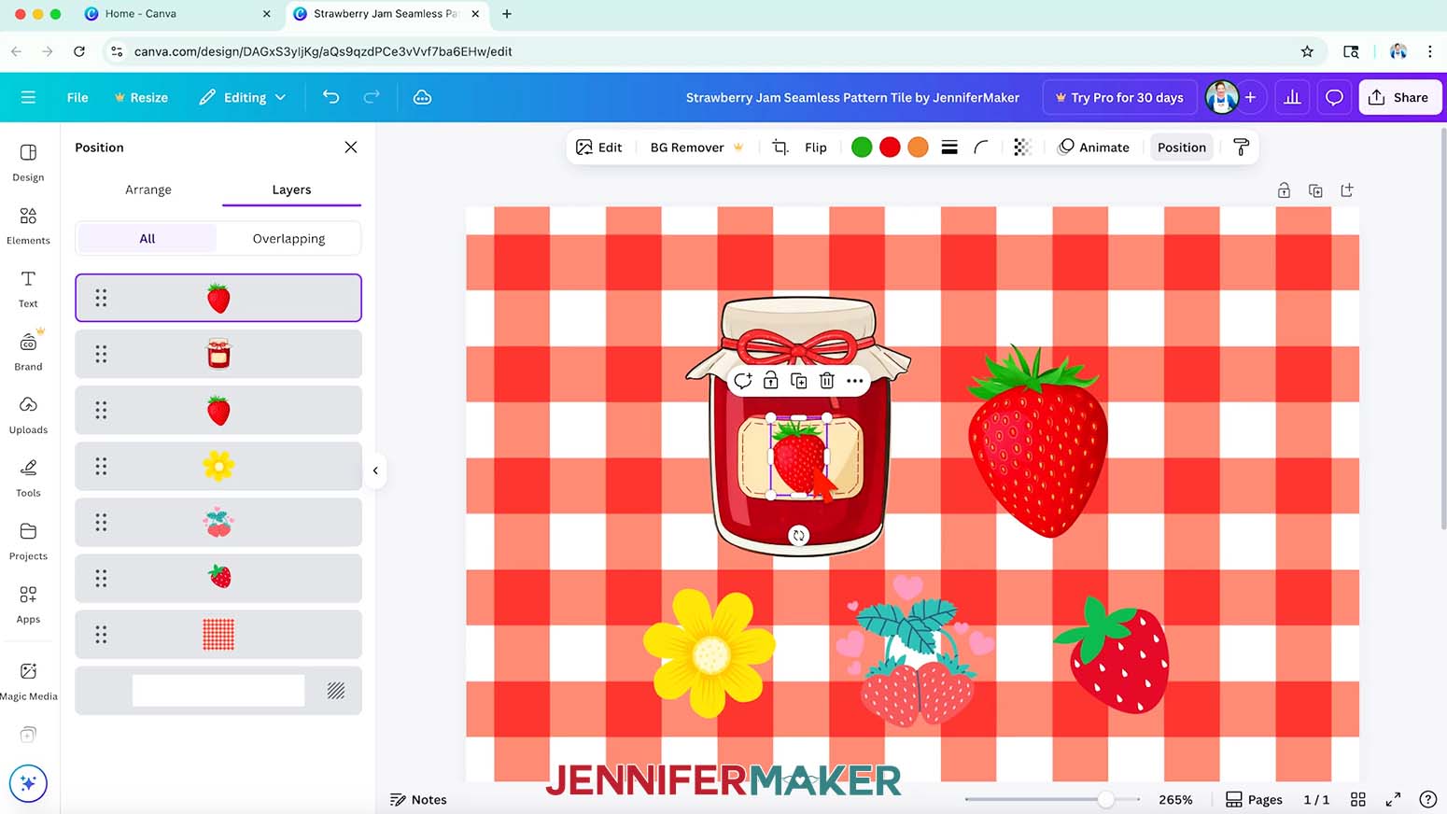Screen dimensions: 1447x814
Task: Add a comment from floating toolbar
Action: click(743, 381)
